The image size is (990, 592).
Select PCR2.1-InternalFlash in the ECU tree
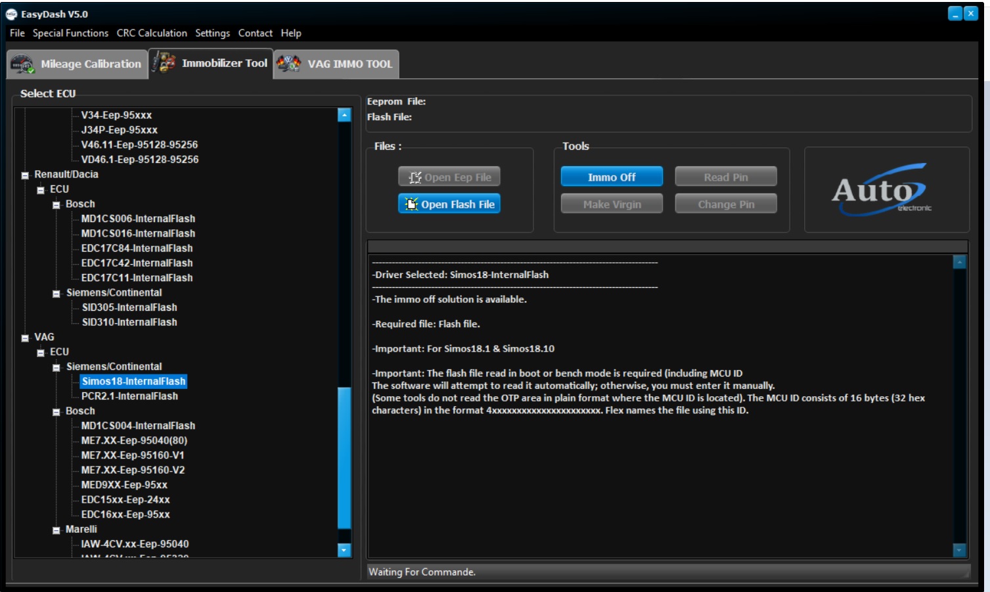click(x=129, y=396)
